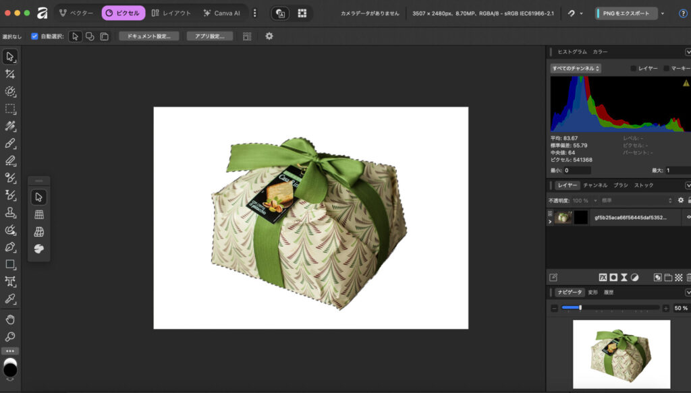Image resolution: width=691 pixels, height=393 pixels.
Task: Enable the レイヤー checkbox in Histogram panel
Action: tap(634, 68)
